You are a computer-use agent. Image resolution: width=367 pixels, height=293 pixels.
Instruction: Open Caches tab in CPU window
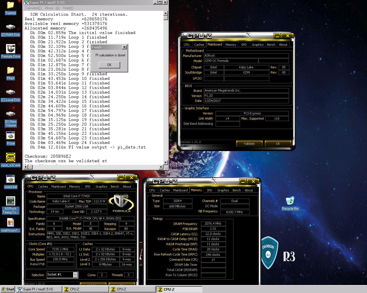[43, 187]
